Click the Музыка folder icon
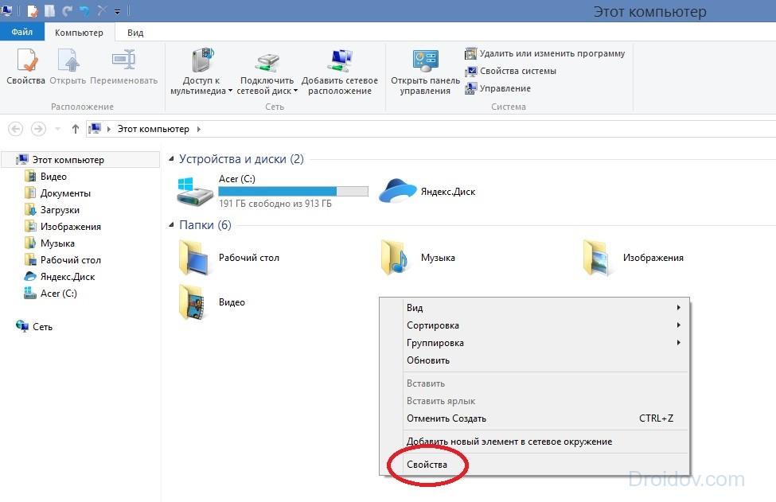Screen dimensions: 776x502 (396, 257)
